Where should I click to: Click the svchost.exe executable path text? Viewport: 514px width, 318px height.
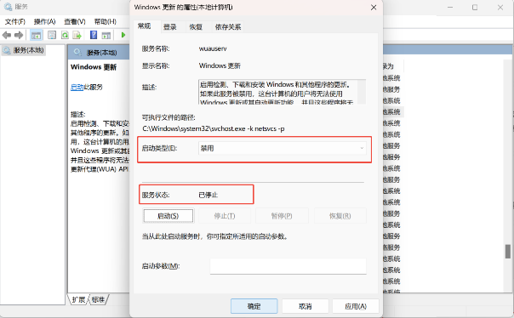click(x=214, y=128)
